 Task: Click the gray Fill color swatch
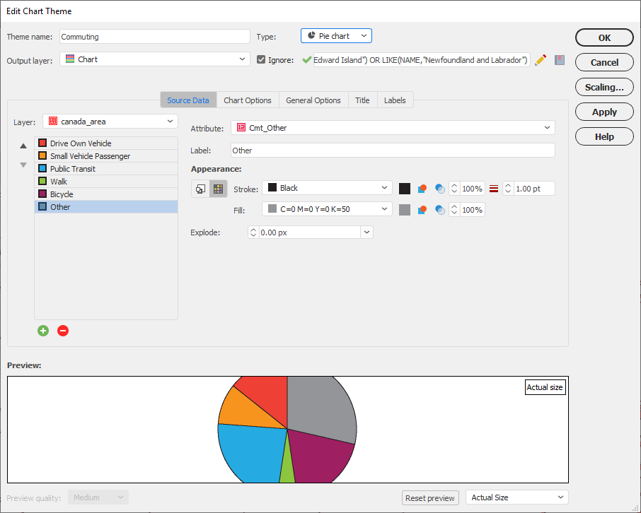pos(404,210)
